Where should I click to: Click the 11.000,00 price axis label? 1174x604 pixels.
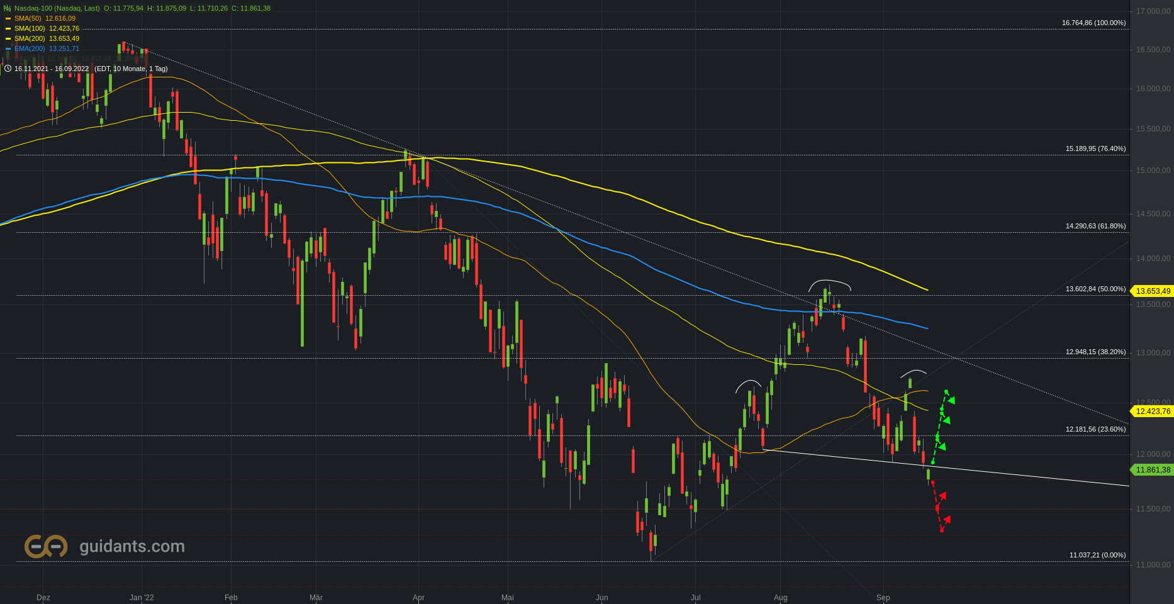point(1153,565)
